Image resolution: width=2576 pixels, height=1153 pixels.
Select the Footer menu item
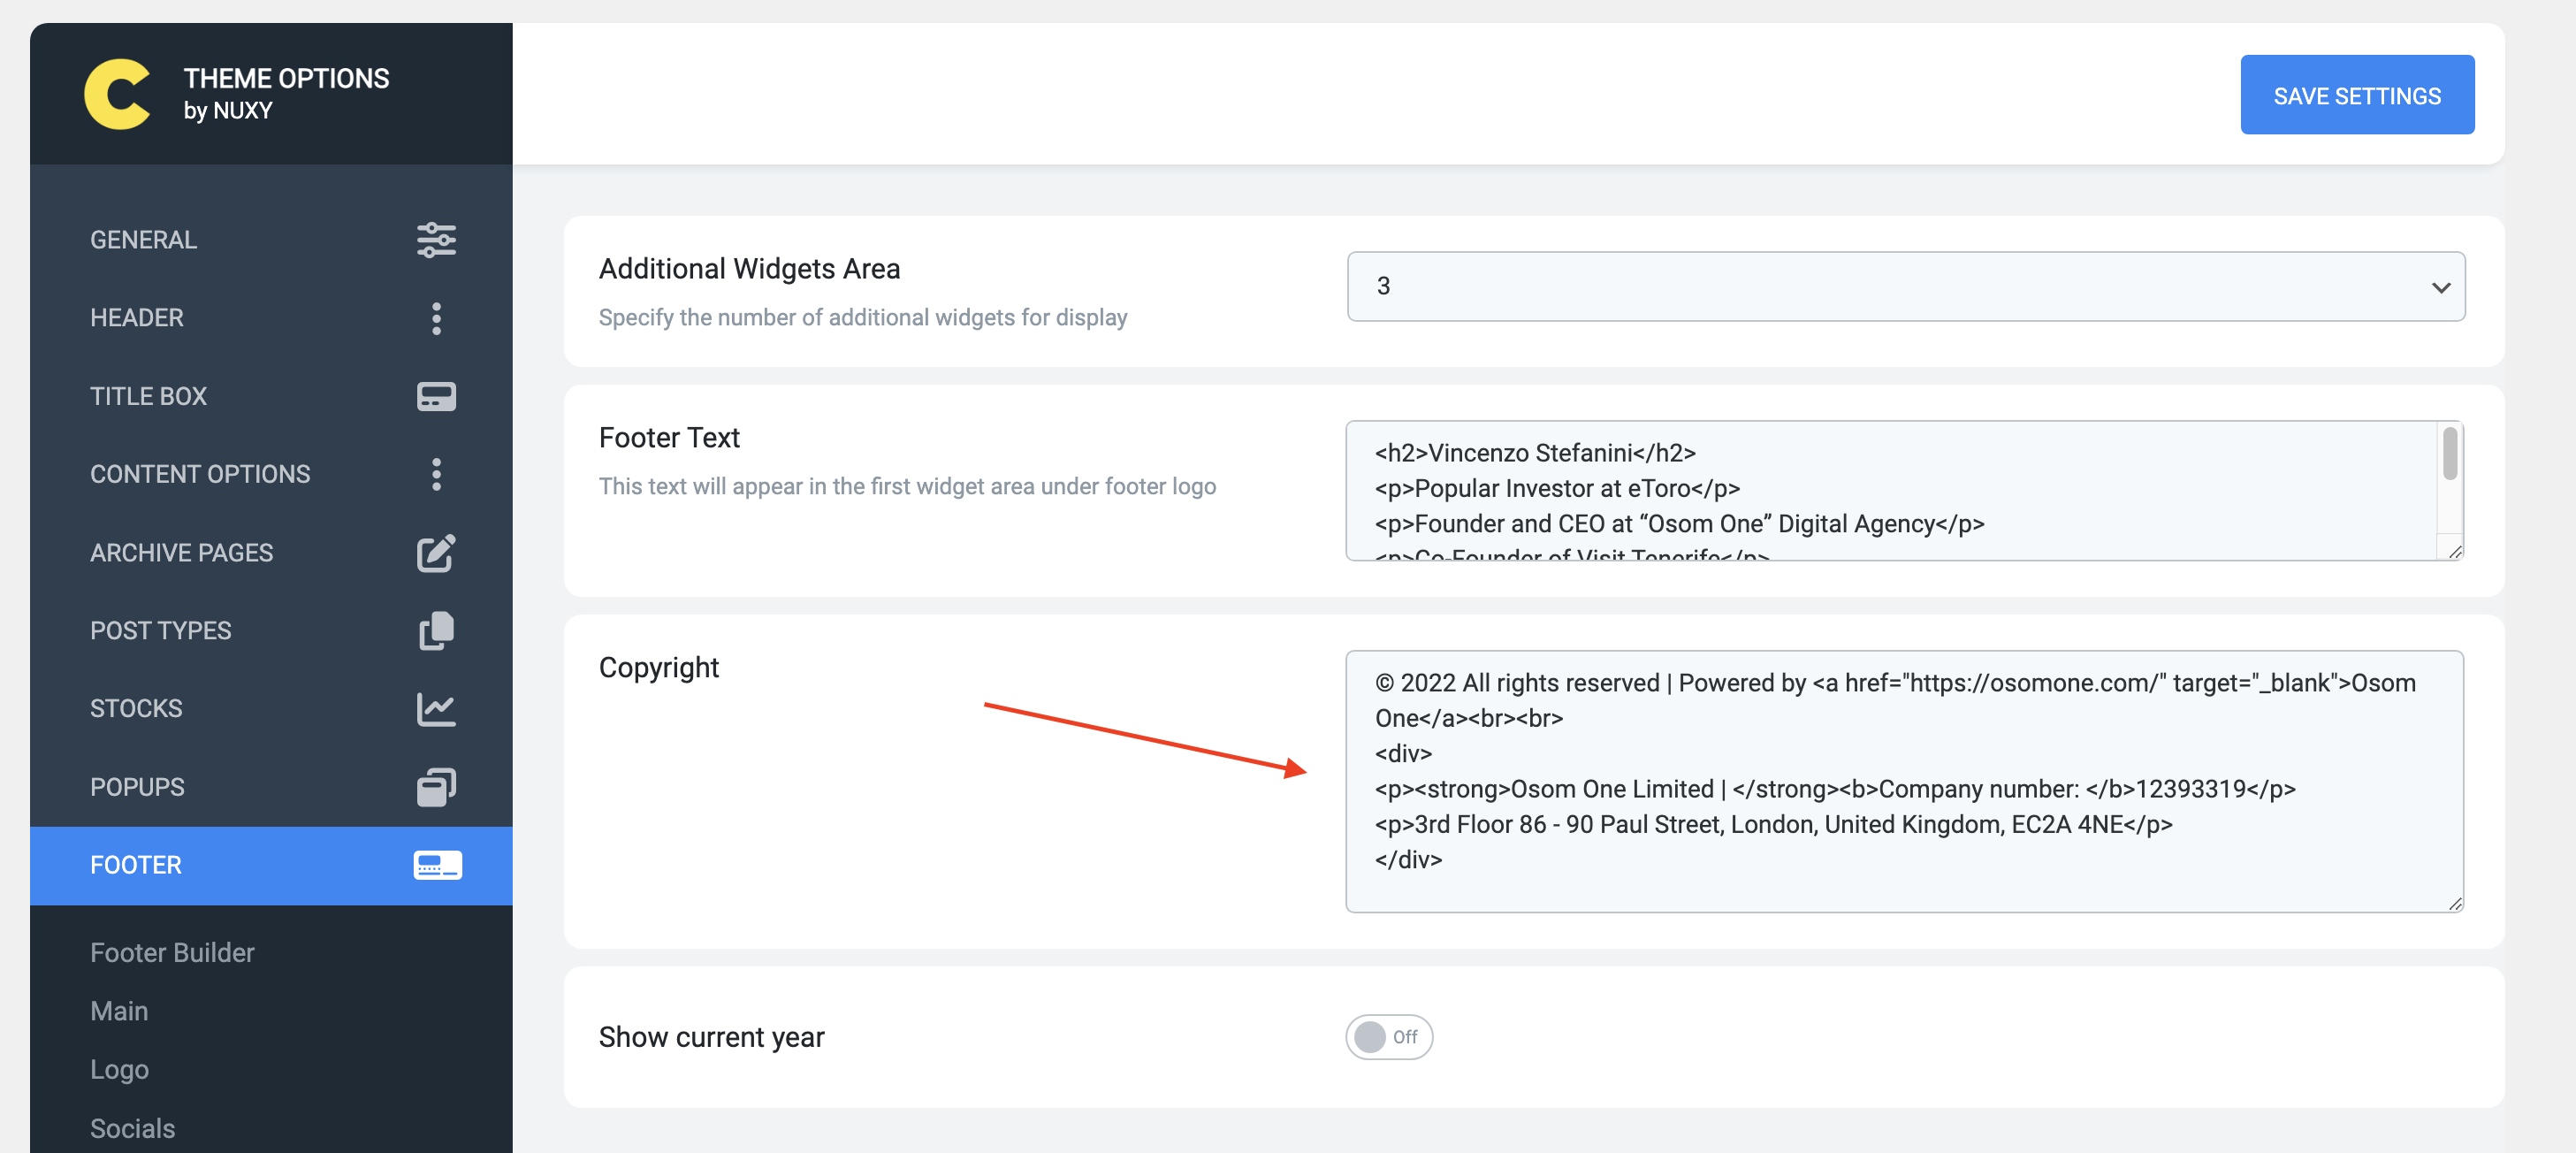click(271, 865)
